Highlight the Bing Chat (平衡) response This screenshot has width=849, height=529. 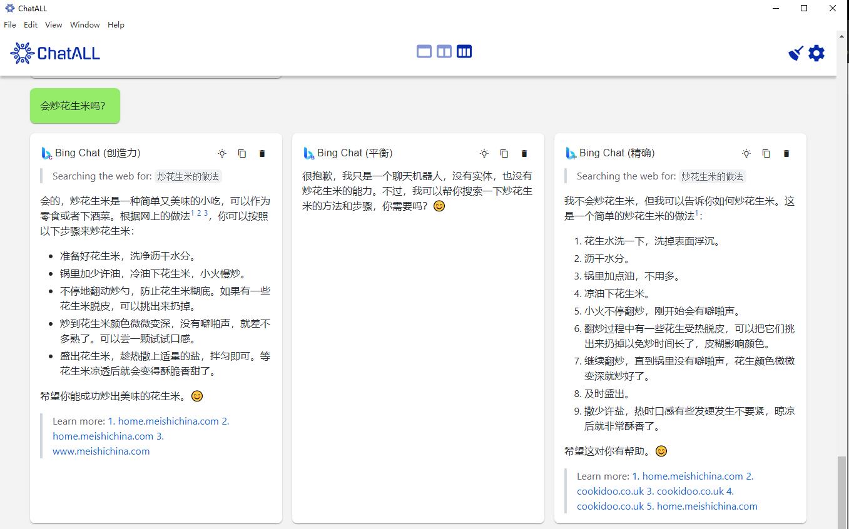click(x=484, y=153)
